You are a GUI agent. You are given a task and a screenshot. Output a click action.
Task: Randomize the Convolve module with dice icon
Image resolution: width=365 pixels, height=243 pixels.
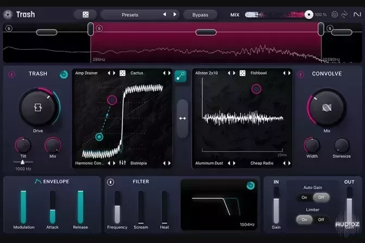coord(242,73)
